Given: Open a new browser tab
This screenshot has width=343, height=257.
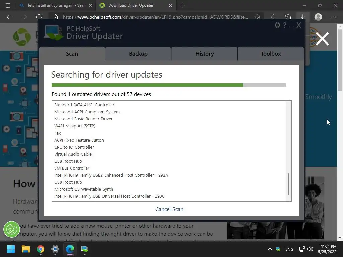Looking at the screenshot, I should tap(182, 5).
